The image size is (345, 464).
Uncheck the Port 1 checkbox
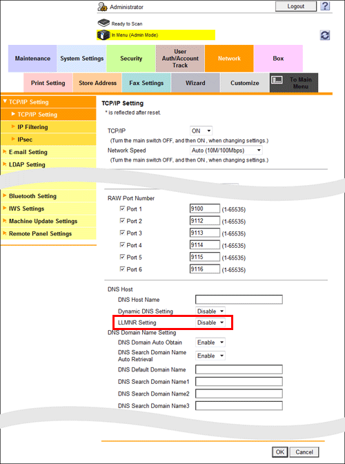click(122, 209)
